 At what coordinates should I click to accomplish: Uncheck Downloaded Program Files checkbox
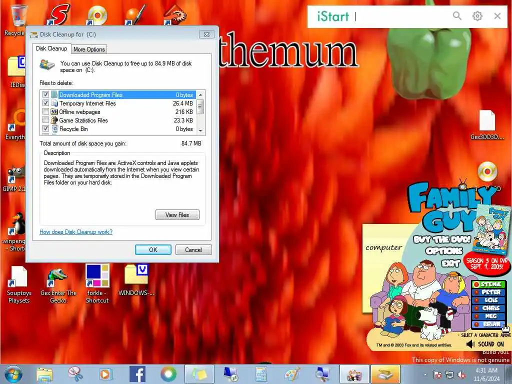(45, 94)
